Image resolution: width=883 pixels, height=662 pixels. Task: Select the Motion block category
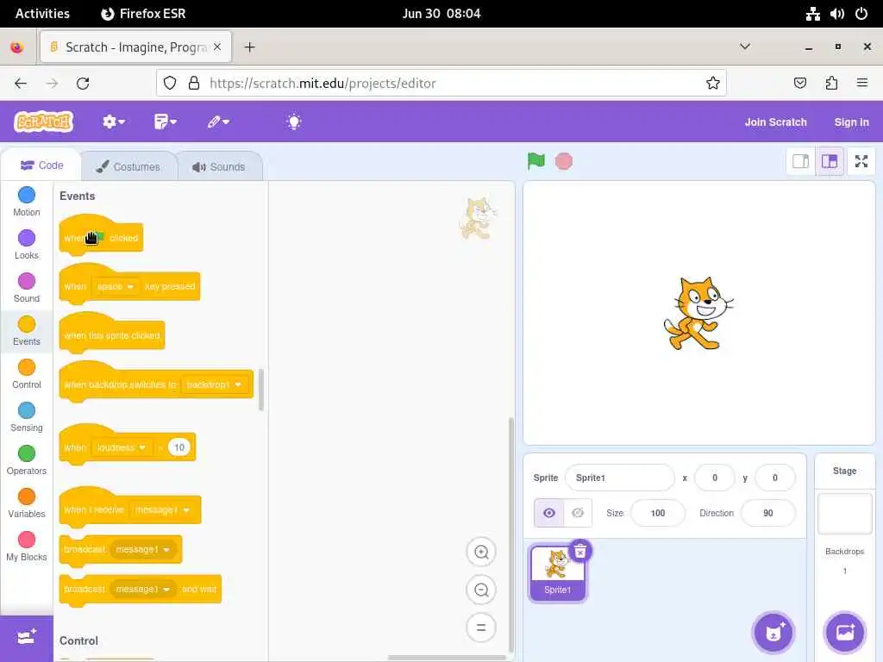[27, 202]
